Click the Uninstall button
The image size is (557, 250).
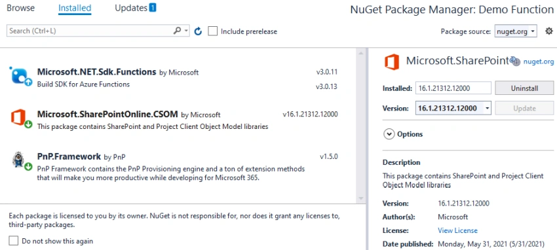tap(524, 88)
